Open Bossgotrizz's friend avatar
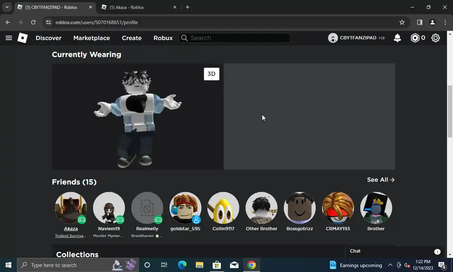Image resolution: width=453 pixels, height=272 pixels. tap(300, 208)
